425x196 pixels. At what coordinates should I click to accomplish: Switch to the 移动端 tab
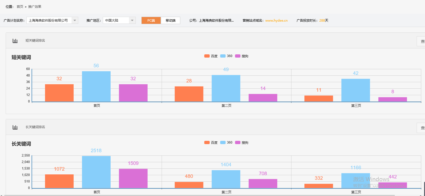171,21
